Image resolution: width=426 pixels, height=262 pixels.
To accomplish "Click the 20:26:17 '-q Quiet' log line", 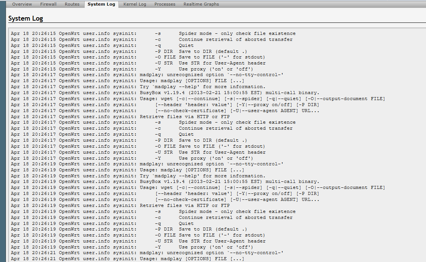I will click(102, 134).
